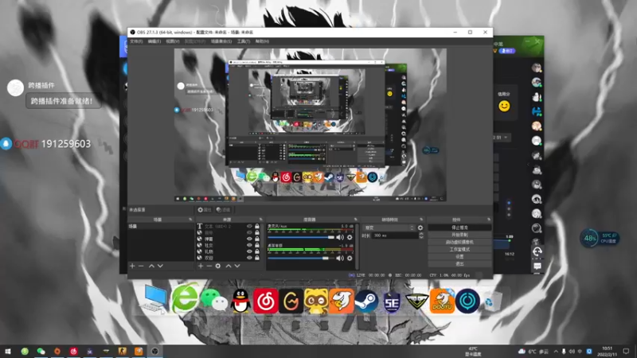Select 场景 in the scenes list

point(161,227)
